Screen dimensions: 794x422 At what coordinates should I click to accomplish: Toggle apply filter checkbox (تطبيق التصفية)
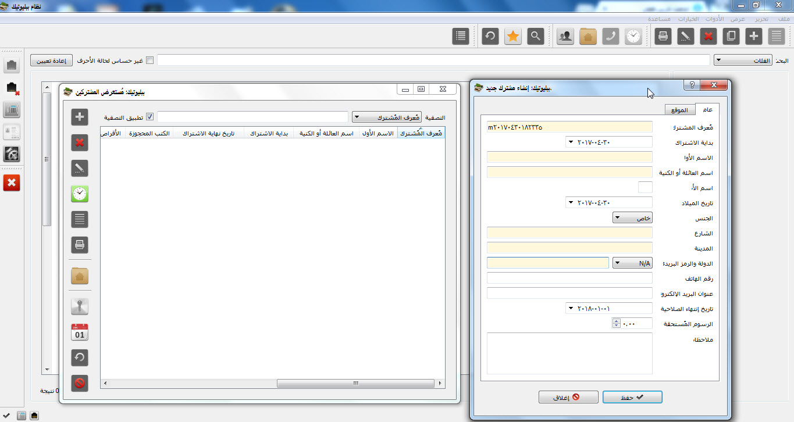click(x=149, y=116)
